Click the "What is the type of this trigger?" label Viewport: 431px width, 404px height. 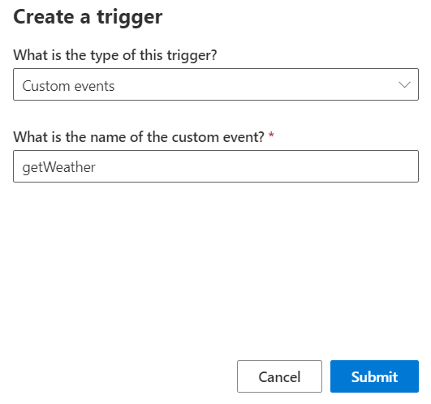pyautogui.click(x=115, y=55)
